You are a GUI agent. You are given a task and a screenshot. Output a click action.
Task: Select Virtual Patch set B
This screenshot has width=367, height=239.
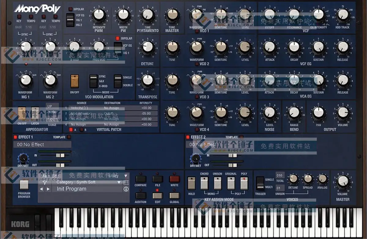81,129
